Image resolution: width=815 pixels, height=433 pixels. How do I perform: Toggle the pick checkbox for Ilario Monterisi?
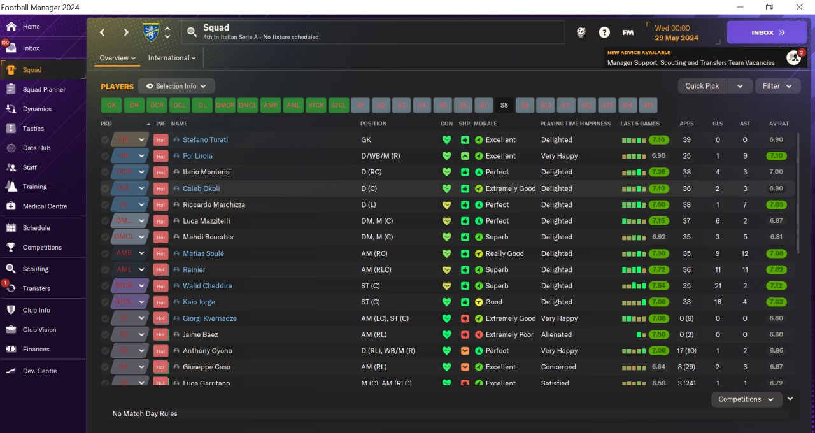click(x=105, y=173)
